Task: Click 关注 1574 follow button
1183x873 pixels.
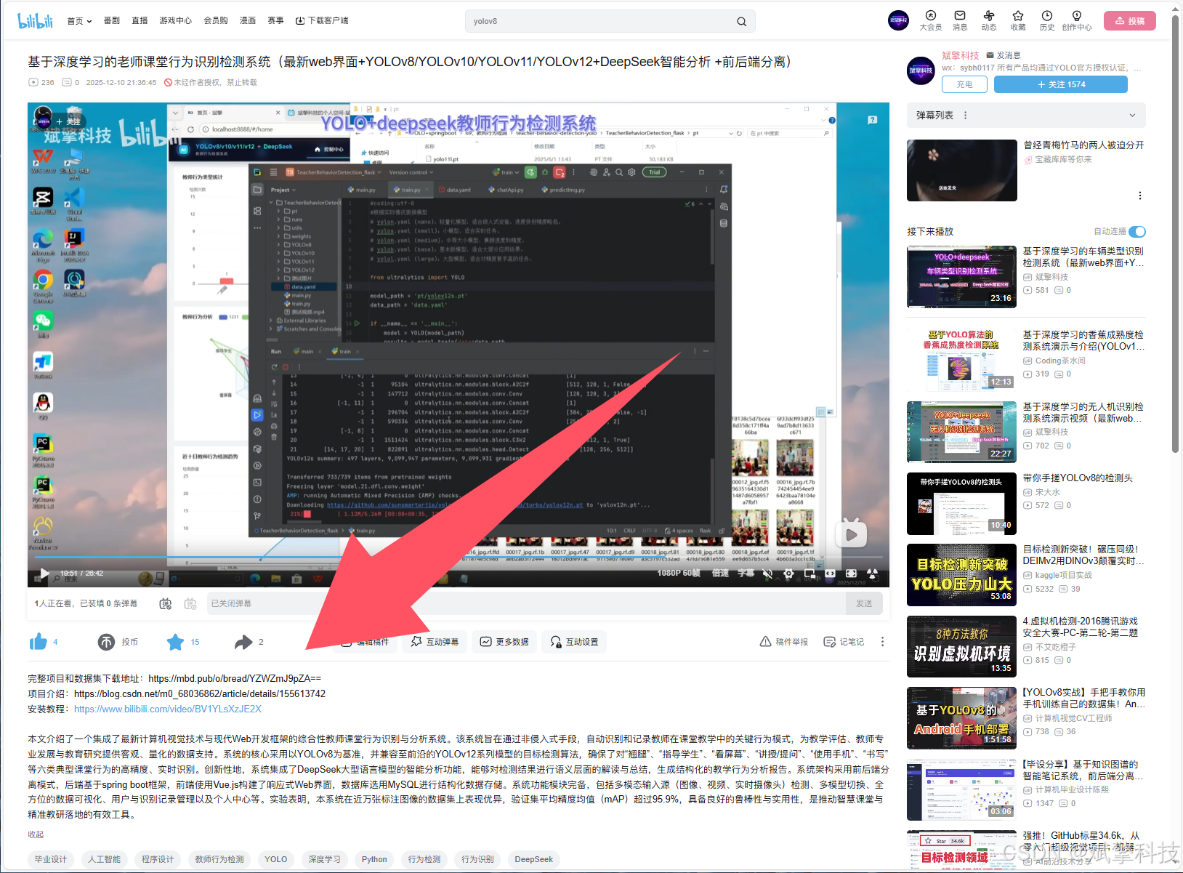Action: tap(1061, 84)
